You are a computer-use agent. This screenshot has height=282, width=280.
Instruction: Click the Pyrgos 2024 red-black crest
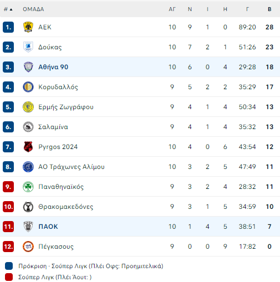[28, 147]
